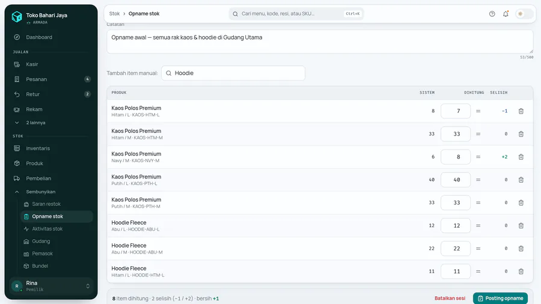Edit counted quantity for KAOS-HTM-L
The width and height of the screenshot is (541, 304).
[456, 111]
